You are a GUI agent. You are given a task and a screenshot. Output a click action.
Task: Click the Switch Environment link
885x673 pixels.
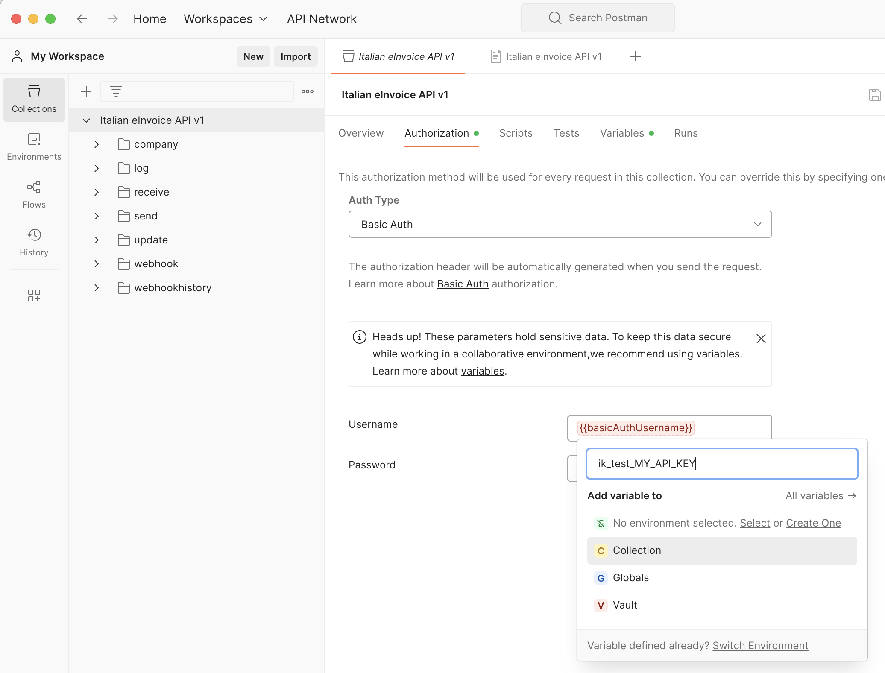tap(760, 646)
